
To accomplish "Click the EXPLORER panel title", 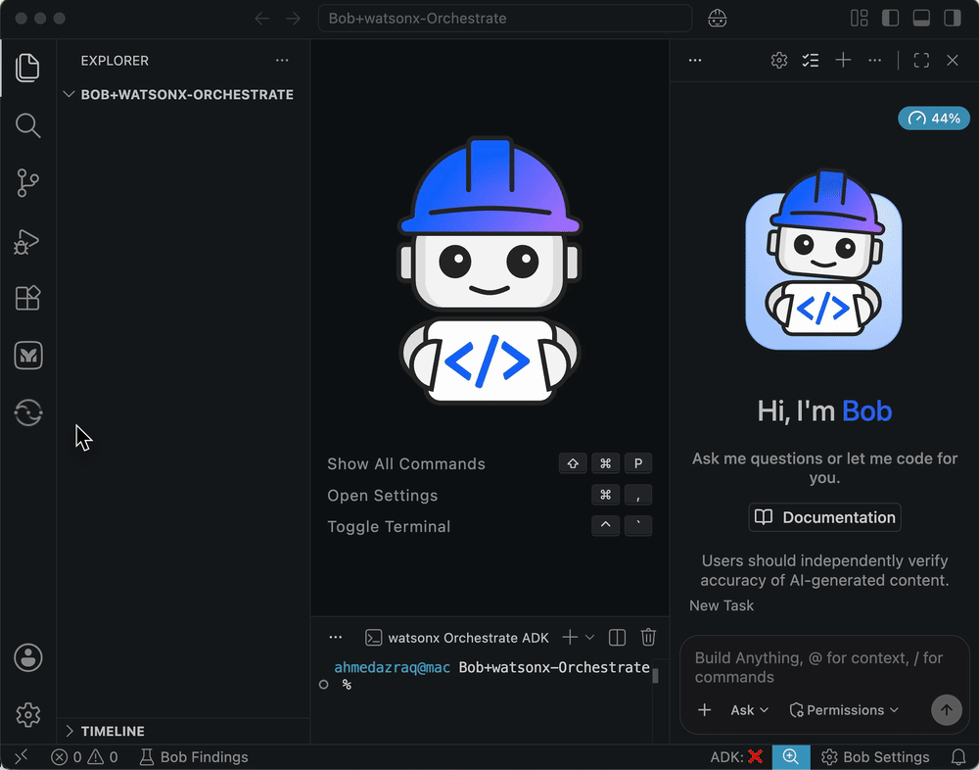I will point(115,61).
